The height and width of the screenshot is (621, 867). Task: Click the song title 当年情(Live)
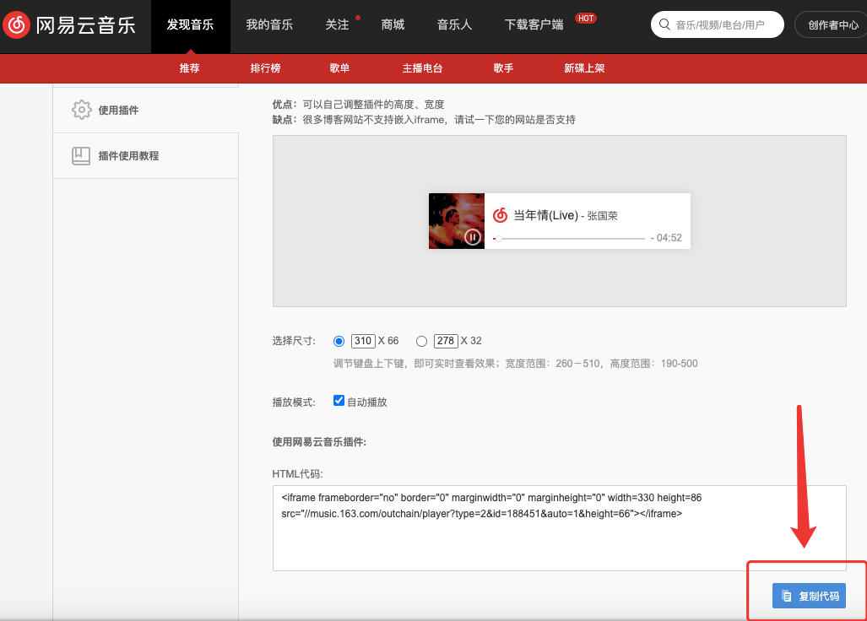click(x=545, y=215)
